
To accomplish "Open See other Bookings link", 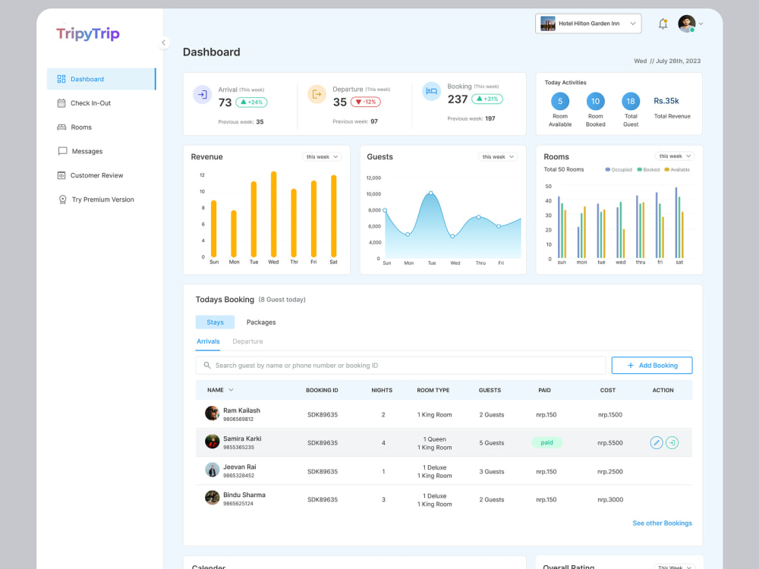I will (662, 523).
